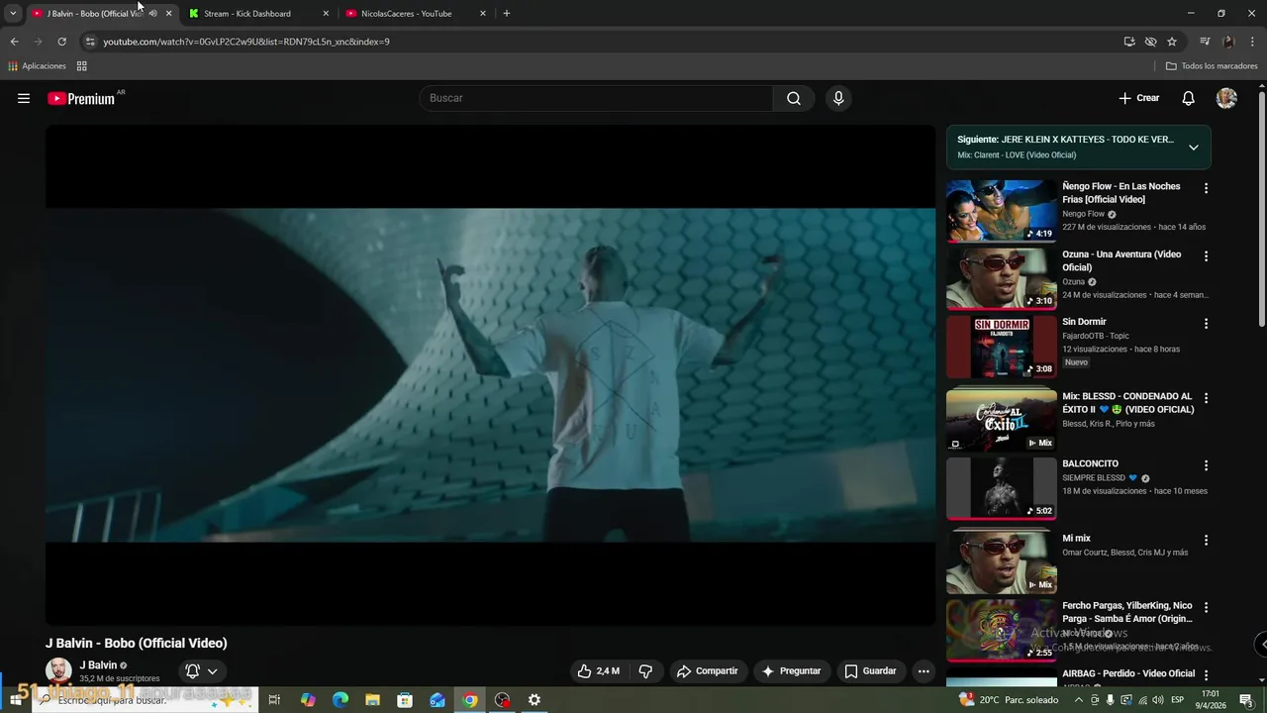Open Task View in taskbar

274,700
